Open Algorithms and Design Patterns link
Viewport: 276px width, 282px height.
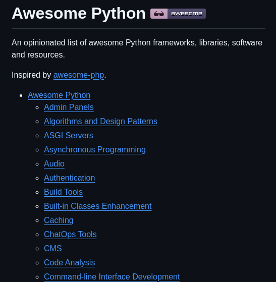(100, 122)
